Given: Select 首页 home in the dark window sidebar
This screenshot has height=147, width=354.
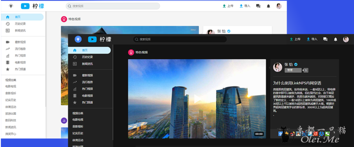Looking at the screenshot, I should [x=89, y=50].
